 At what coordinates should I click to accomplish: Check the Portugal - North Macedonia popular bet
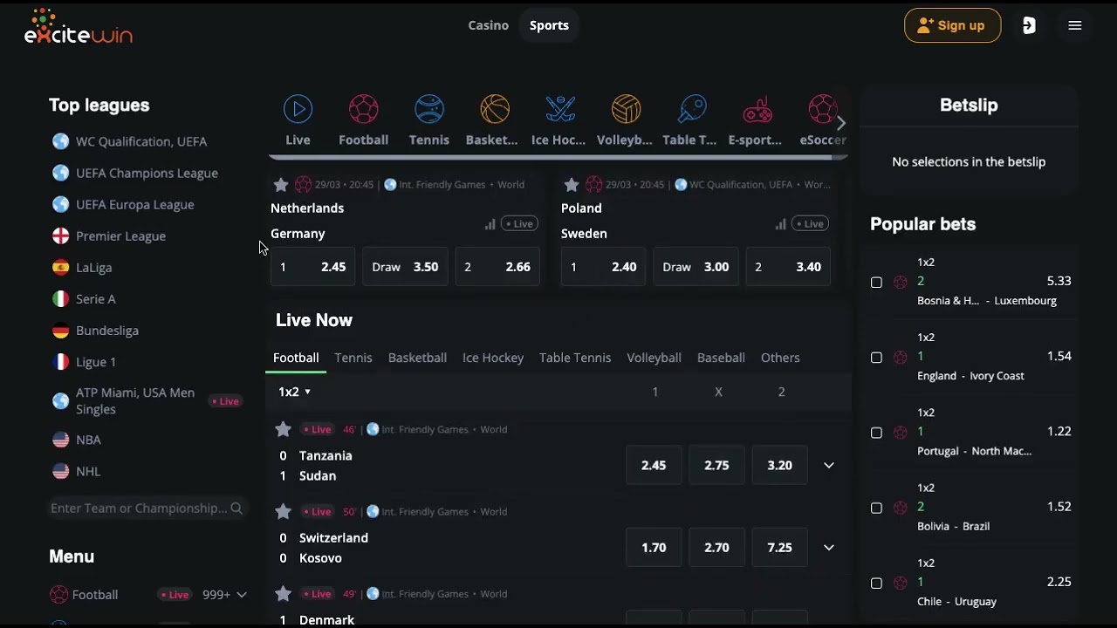click(x=876, y=433)
